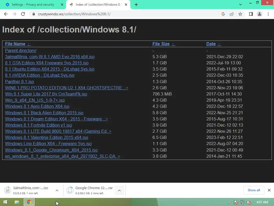Click the forward navigation arrow

pyautogui.click(x=14, y=14)
